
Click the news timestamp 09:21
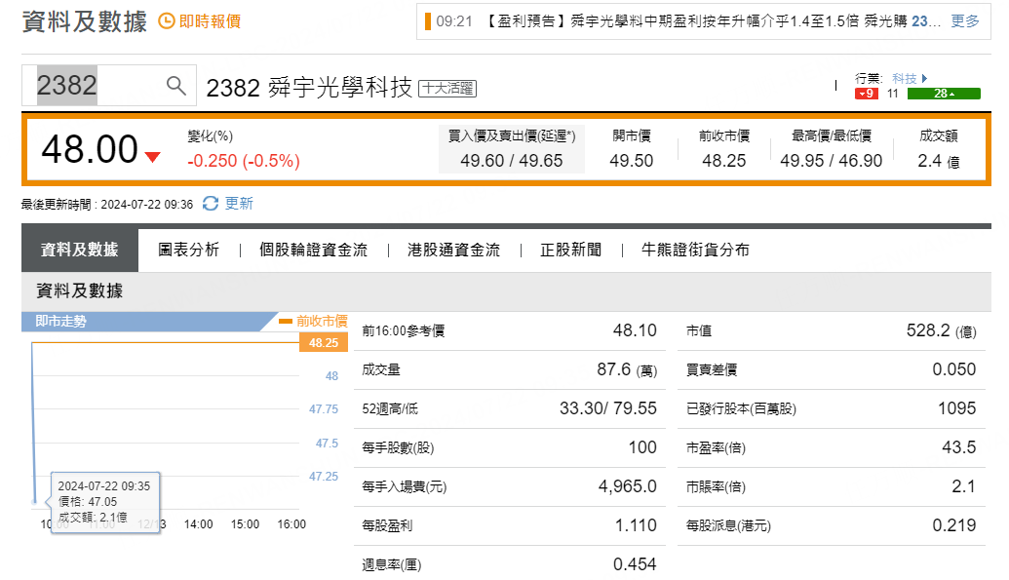[453, 21]
